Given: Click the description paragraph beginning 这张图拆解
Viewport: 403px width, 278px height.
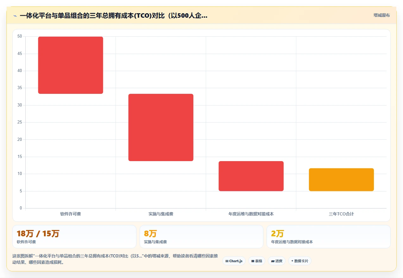Looking at the screenshot, I should 115,259.
